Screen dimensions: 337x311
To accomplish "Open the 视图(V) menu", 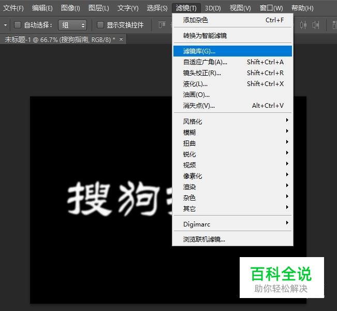I will pyautogui.click(x=240, y=8).
